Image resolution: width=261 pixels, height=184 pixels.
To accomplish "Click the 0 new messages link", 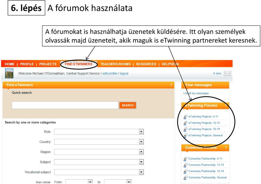I will pos(217,73).
